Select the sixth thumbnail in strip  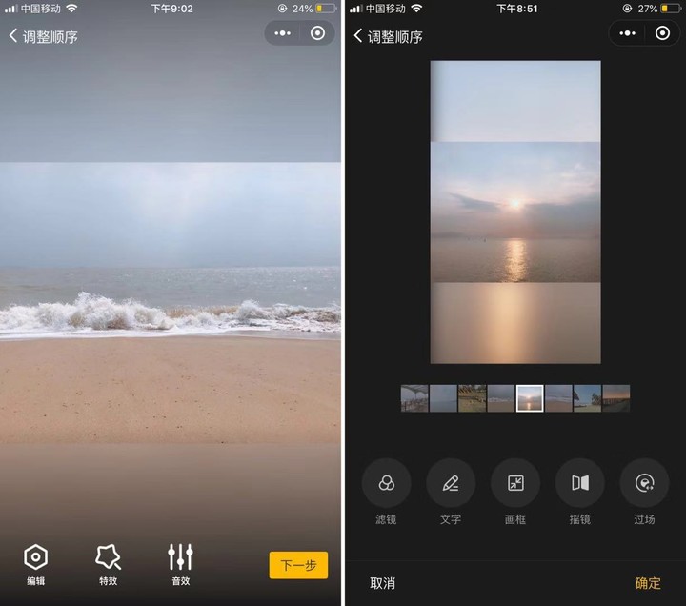pos(558,398)
